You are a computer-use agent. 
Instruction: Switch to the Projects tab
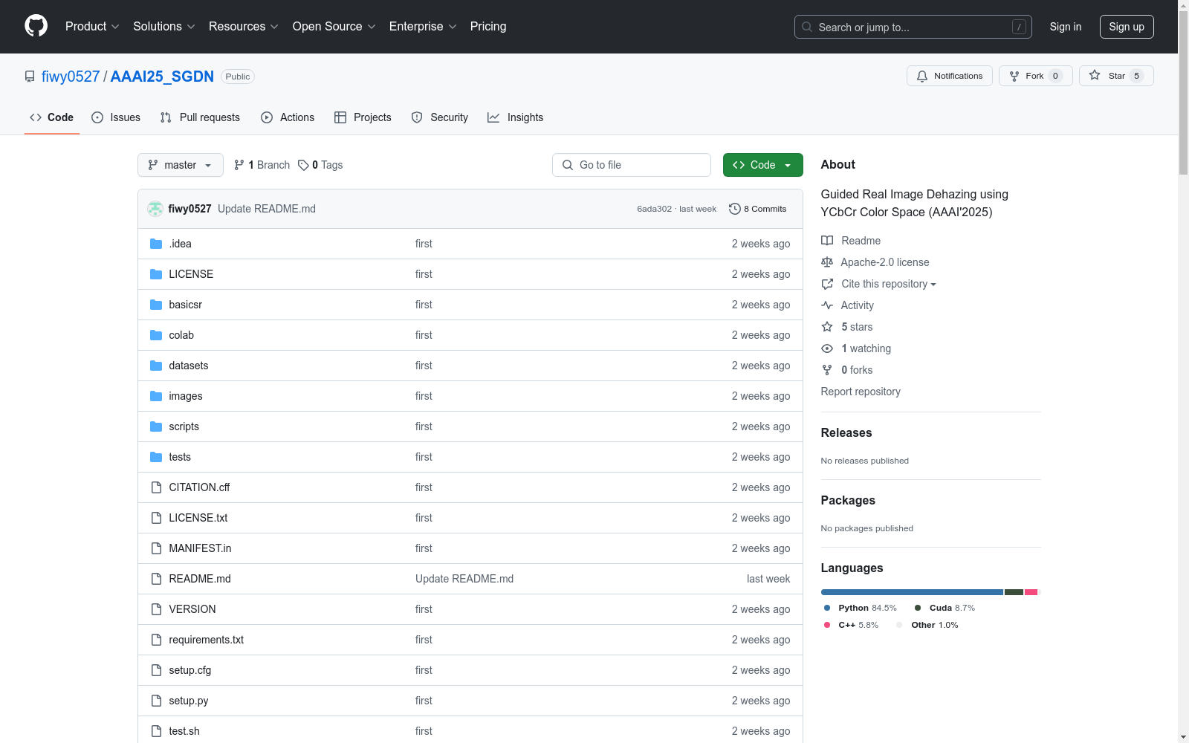363,117
